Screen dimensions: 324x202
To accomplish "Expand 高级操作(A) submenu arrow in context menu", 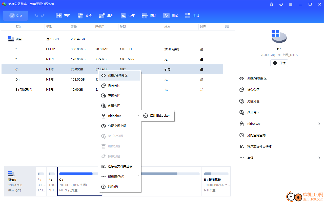I will pos(138,176).
